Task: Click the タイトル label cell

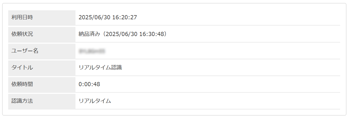Action: click(42, 67)
